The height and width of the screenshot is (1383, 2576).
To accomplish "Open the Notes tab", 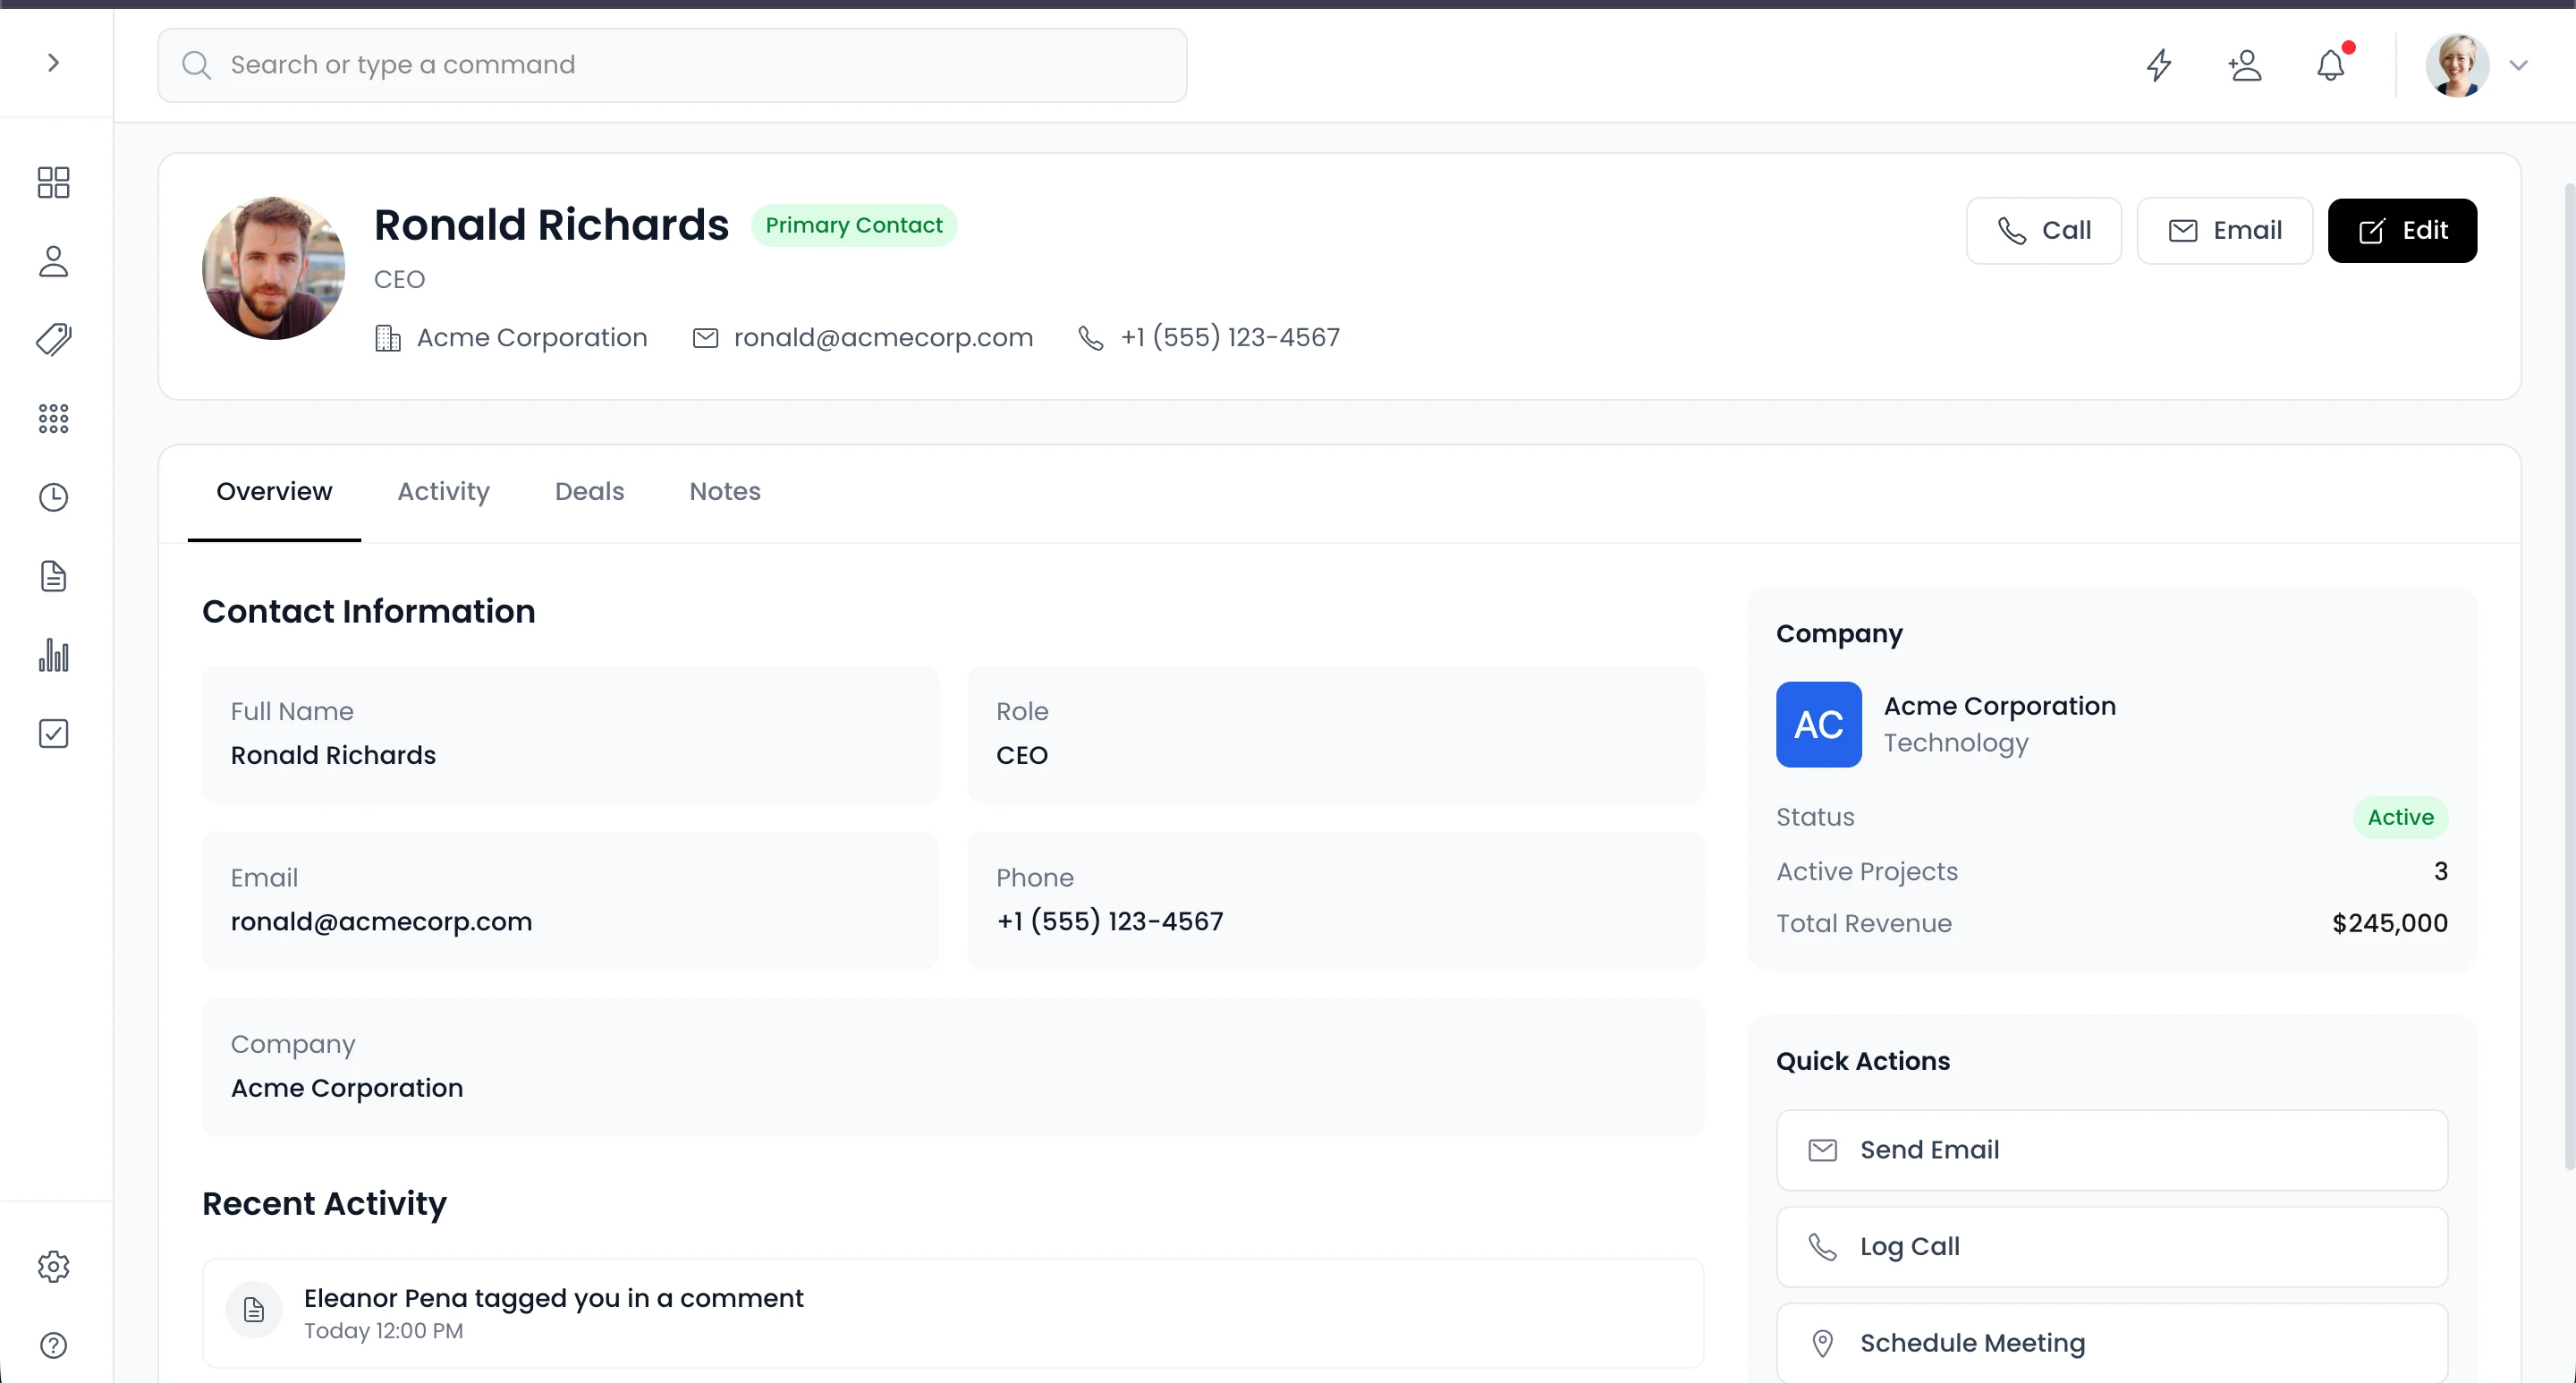I will coord(724,492).
